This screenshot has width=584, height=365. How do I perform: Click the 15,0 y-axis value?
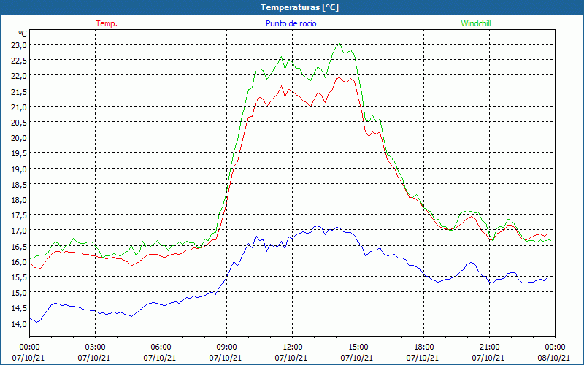(19, 293)
